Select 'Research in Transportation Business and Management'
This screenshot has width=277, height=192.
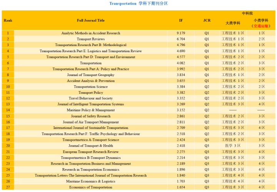pyautogui.click(x=91, y=164)
